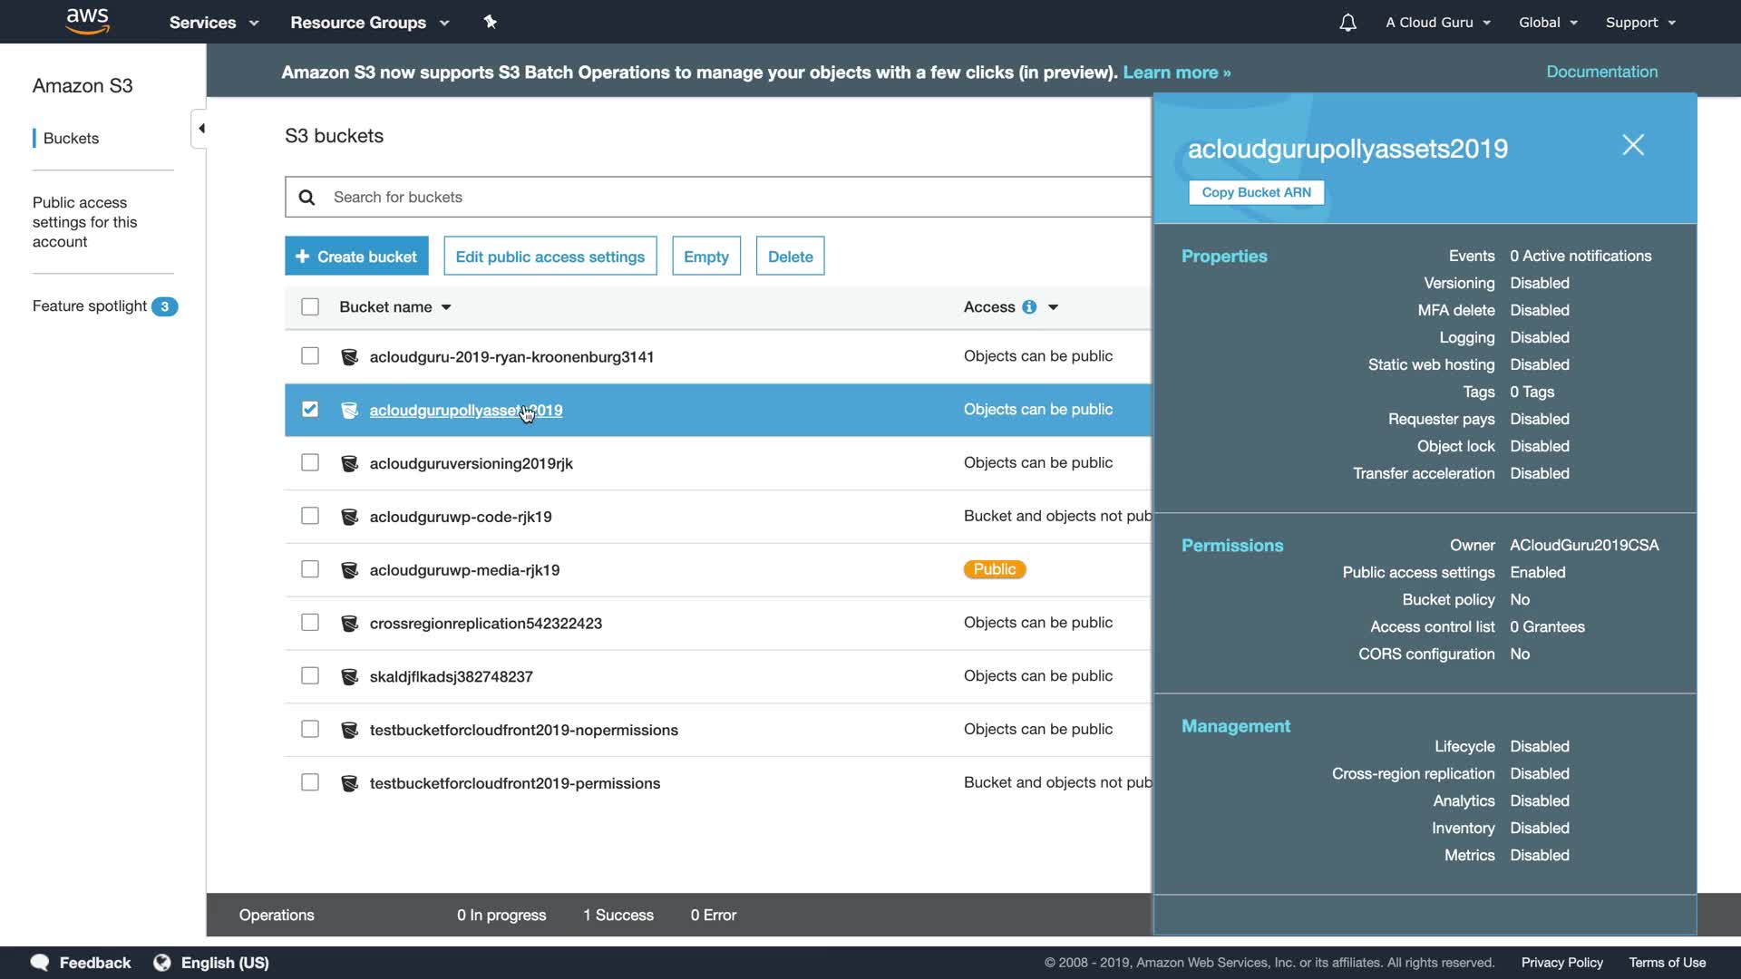Collapse the left sidebar arrow
Screen dimensions: 1741x979
click(x=200, y=129)
